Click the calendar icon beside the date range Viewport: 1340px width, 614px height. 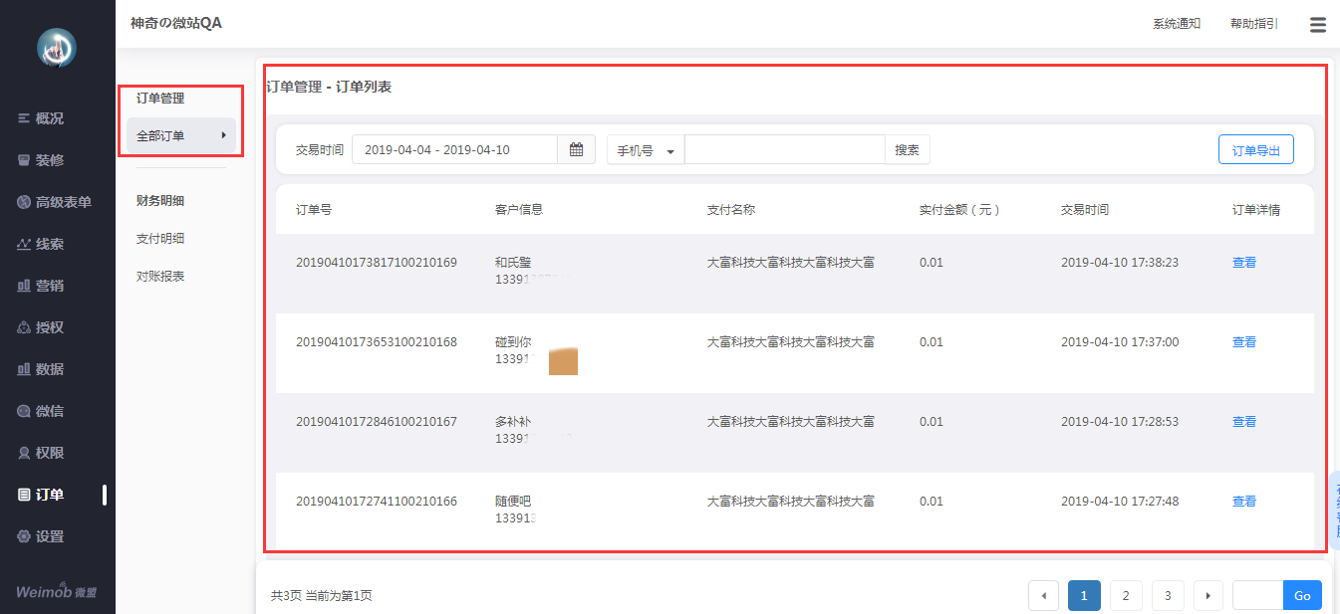[576, 149]
